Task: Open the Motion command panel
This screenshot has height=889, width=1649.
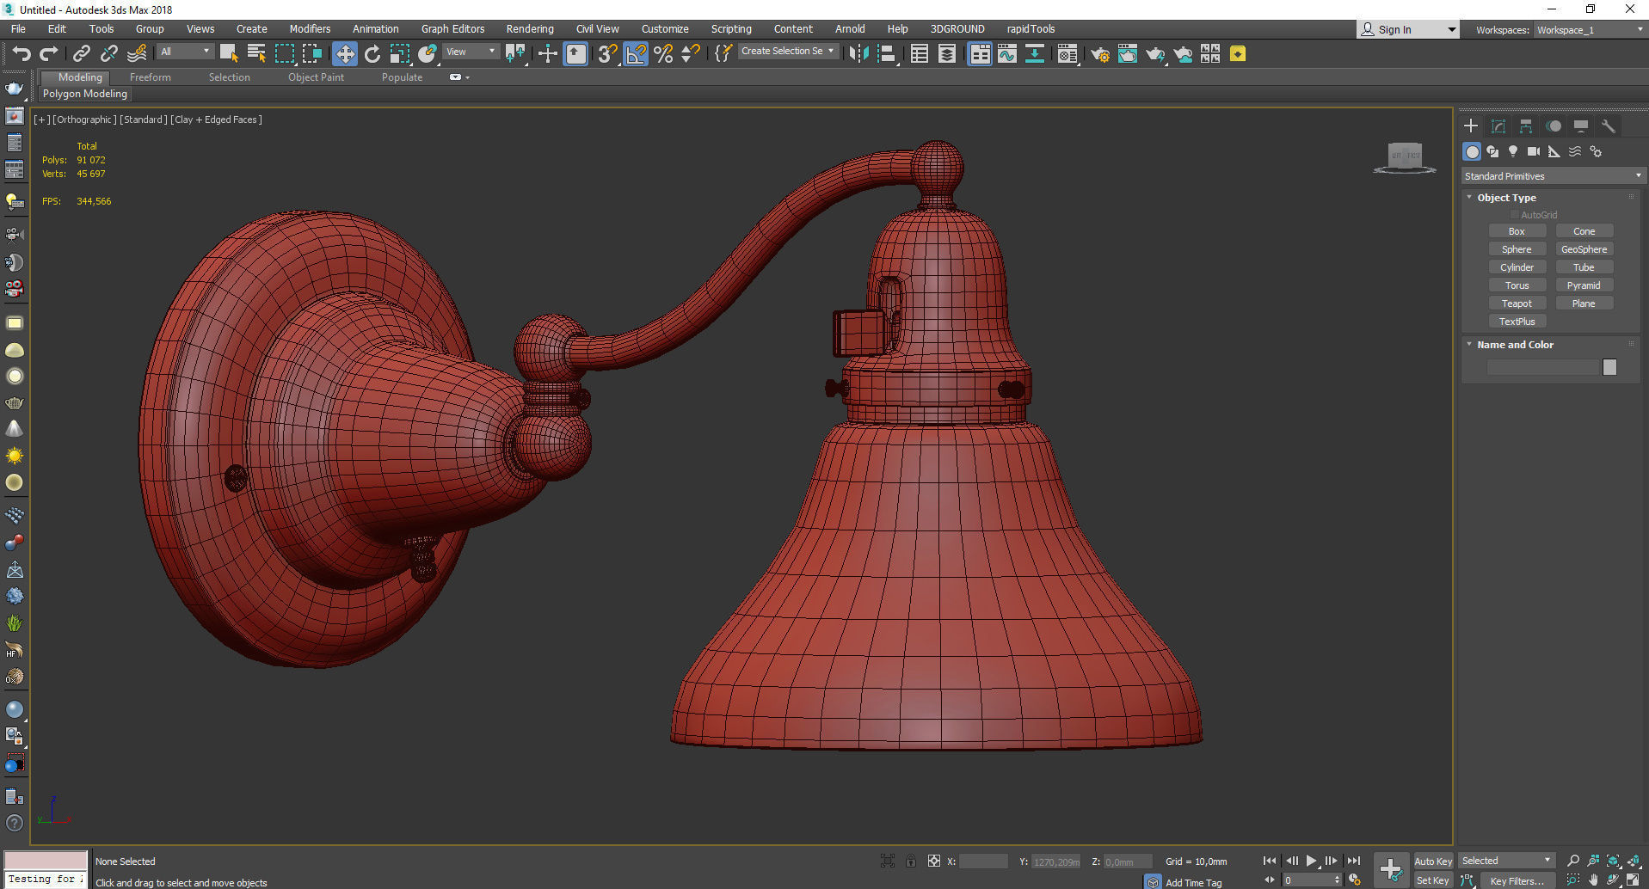Action: pos(1554,126)
